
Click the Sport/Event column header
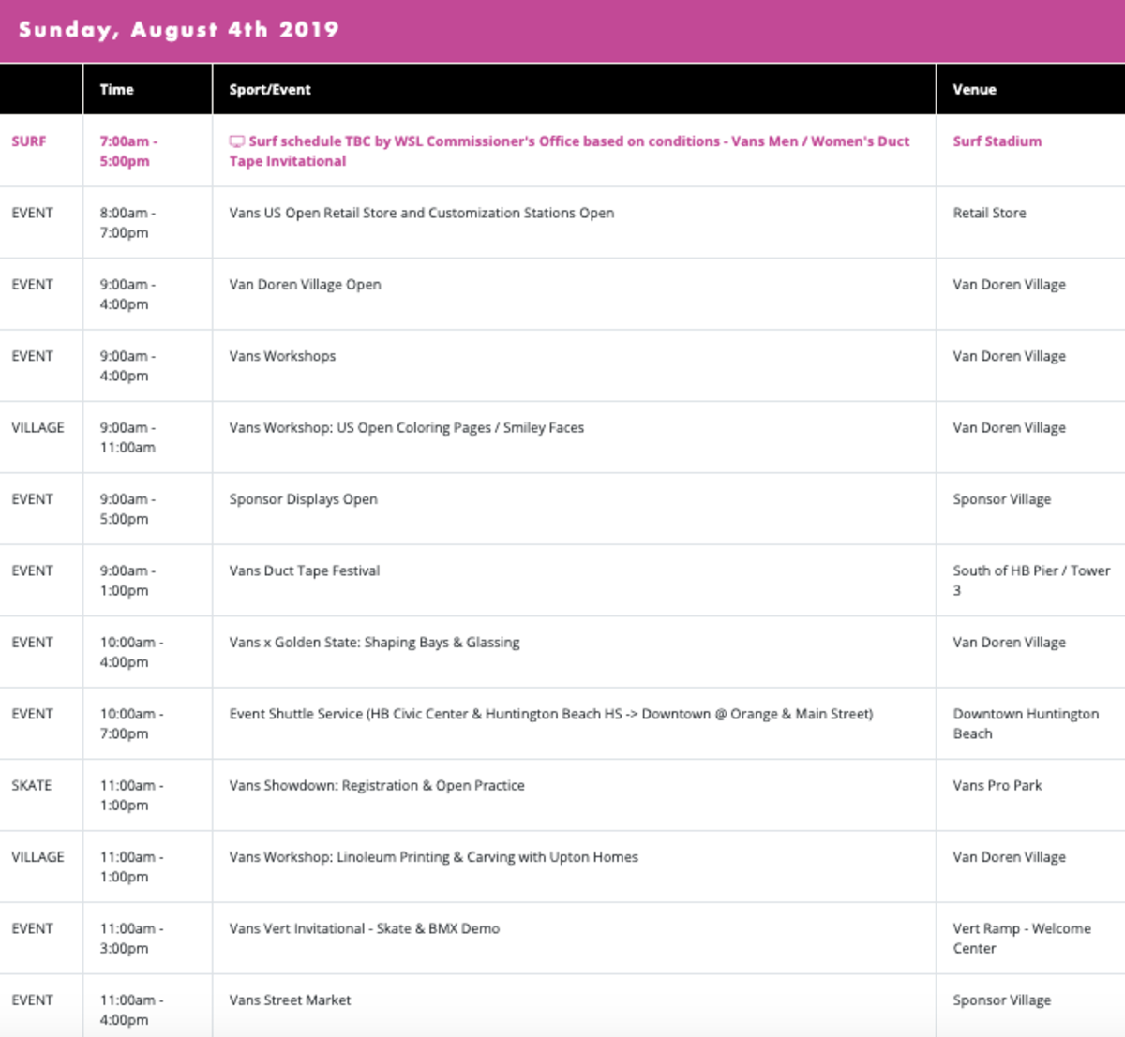coord(270,90)
